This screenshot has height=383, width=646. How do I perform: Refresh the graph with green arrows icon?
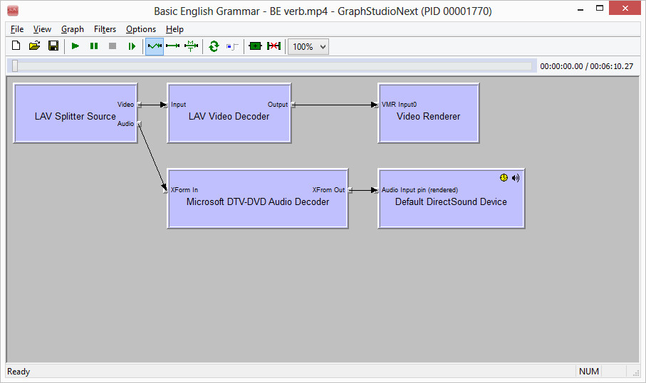click(x=214, y=46)
